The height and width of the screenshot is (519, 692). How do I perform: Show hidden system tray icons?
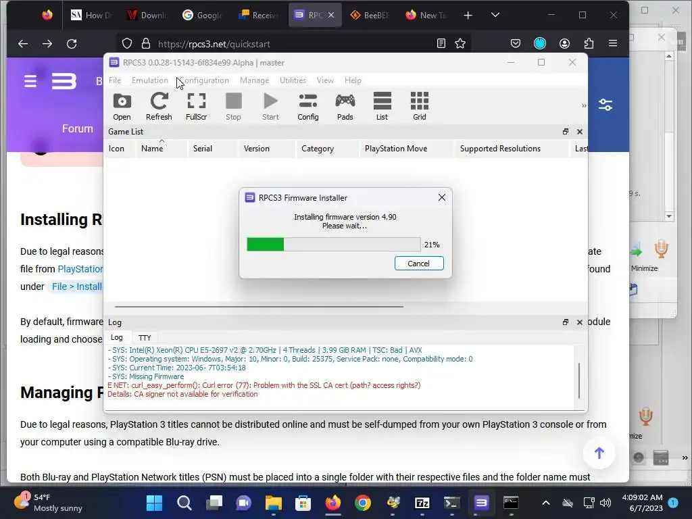(546, 503)
